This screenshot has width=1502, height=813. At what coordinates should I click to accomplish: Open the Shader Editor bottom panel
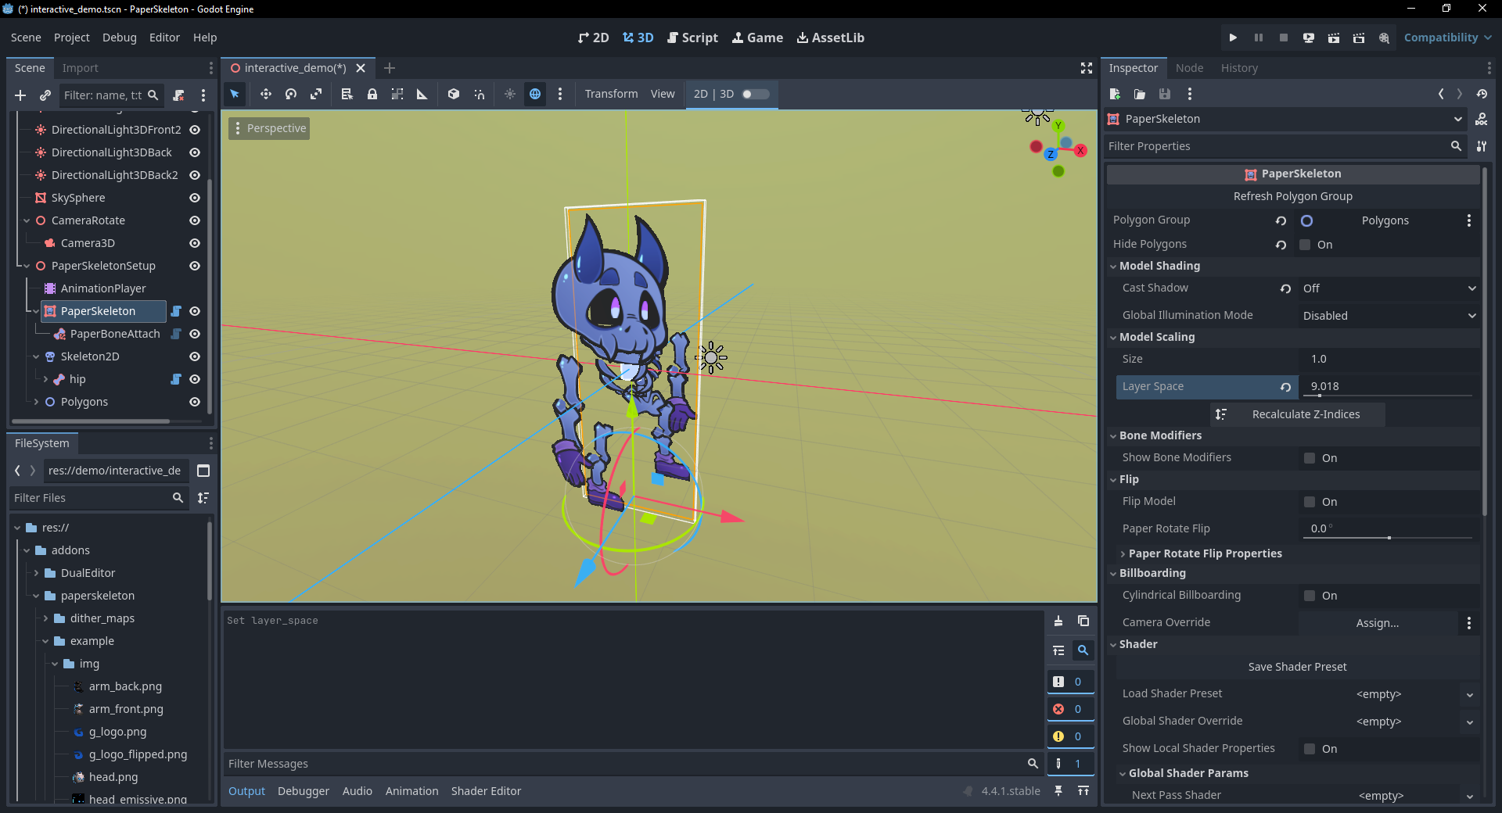[486, 791]
